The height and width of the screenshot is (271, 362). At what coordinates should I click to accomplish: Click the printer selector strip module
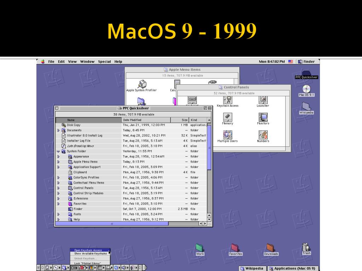tap(109, 268)
